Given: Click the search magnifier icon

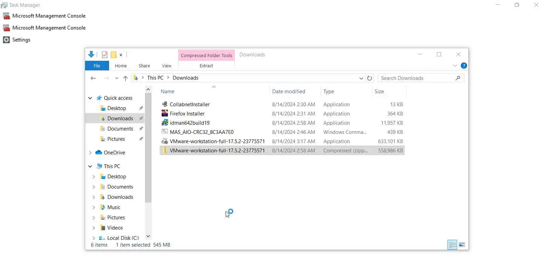Looking at the screenshot, I should coord(458,78).
